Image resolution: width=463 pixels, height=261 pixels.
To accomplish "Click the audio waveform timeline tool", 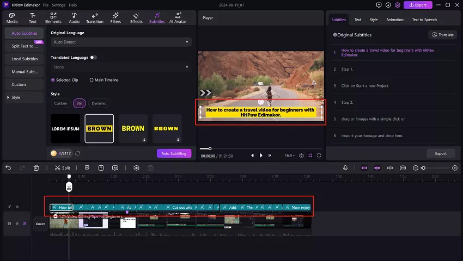I will tap(136, 168).
